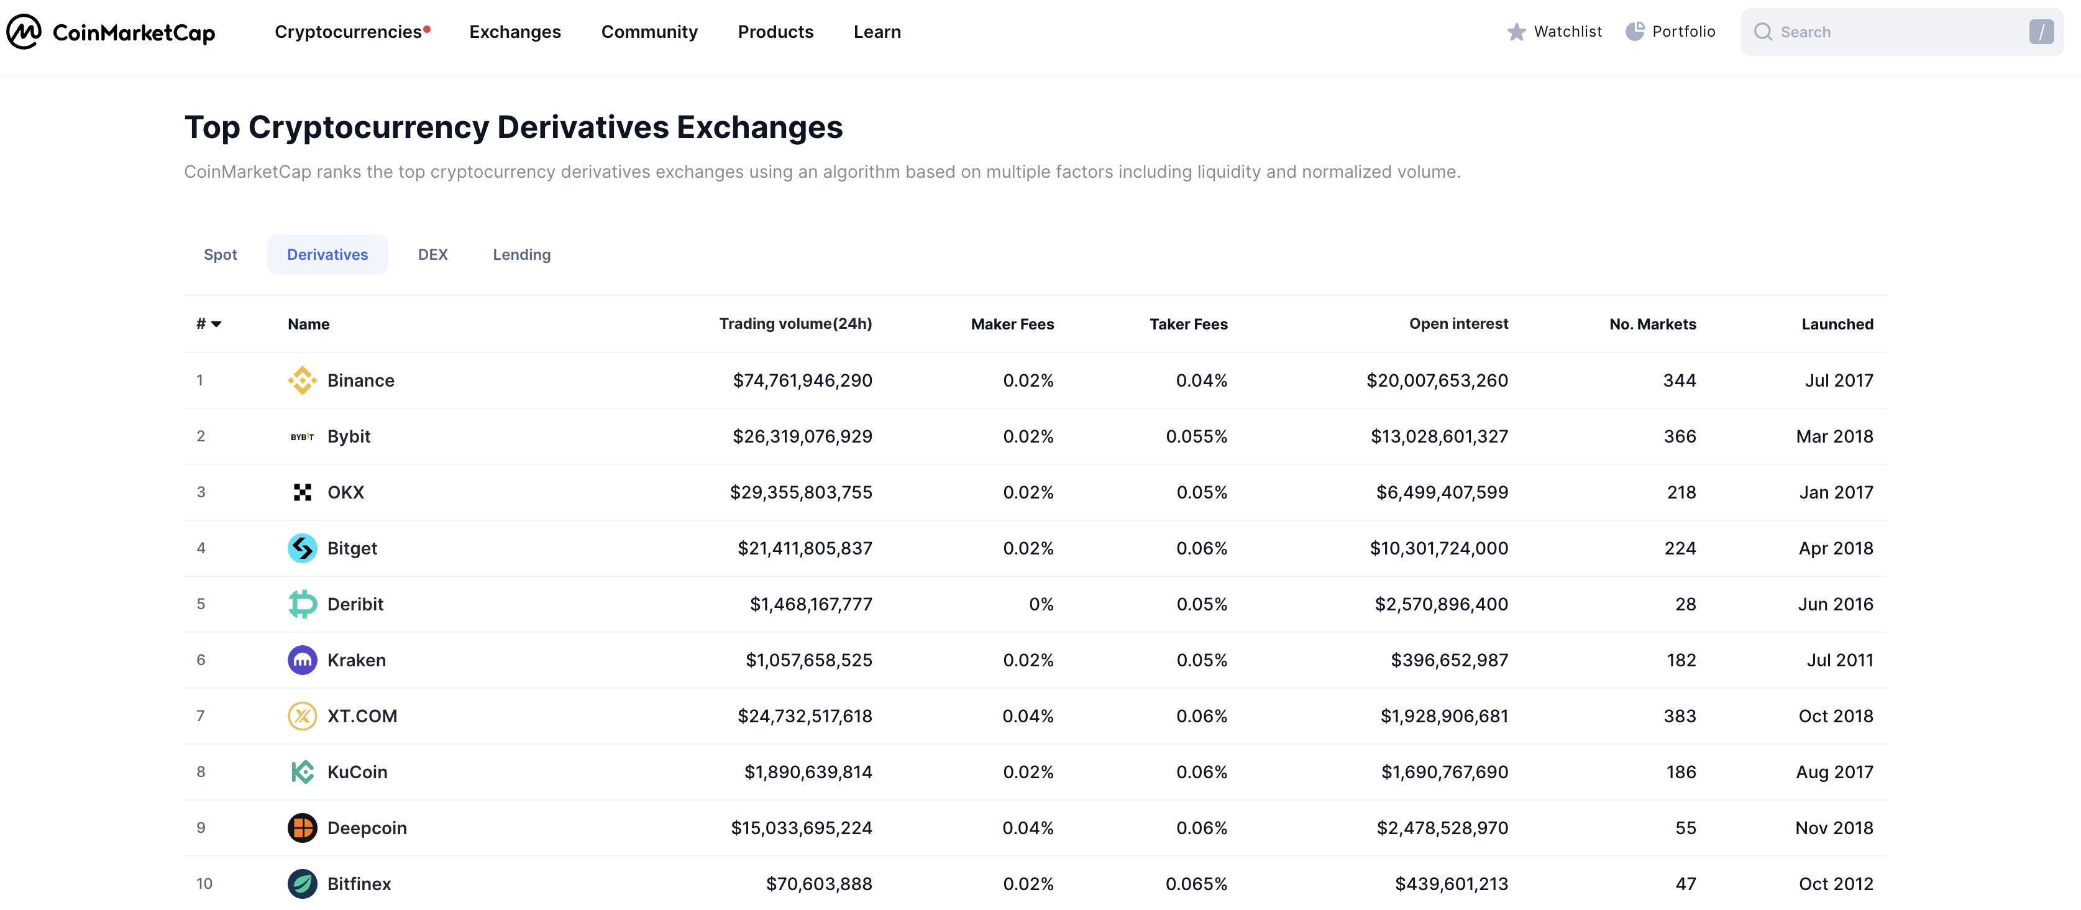Open the Products menu
The width and height of the screenshot is (2081, 910).
tap(775, 32)
